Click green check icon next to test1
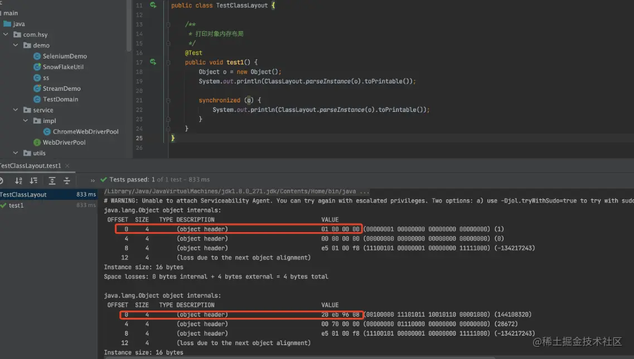Viewport: 634px width, 359px height. (3, 205)
